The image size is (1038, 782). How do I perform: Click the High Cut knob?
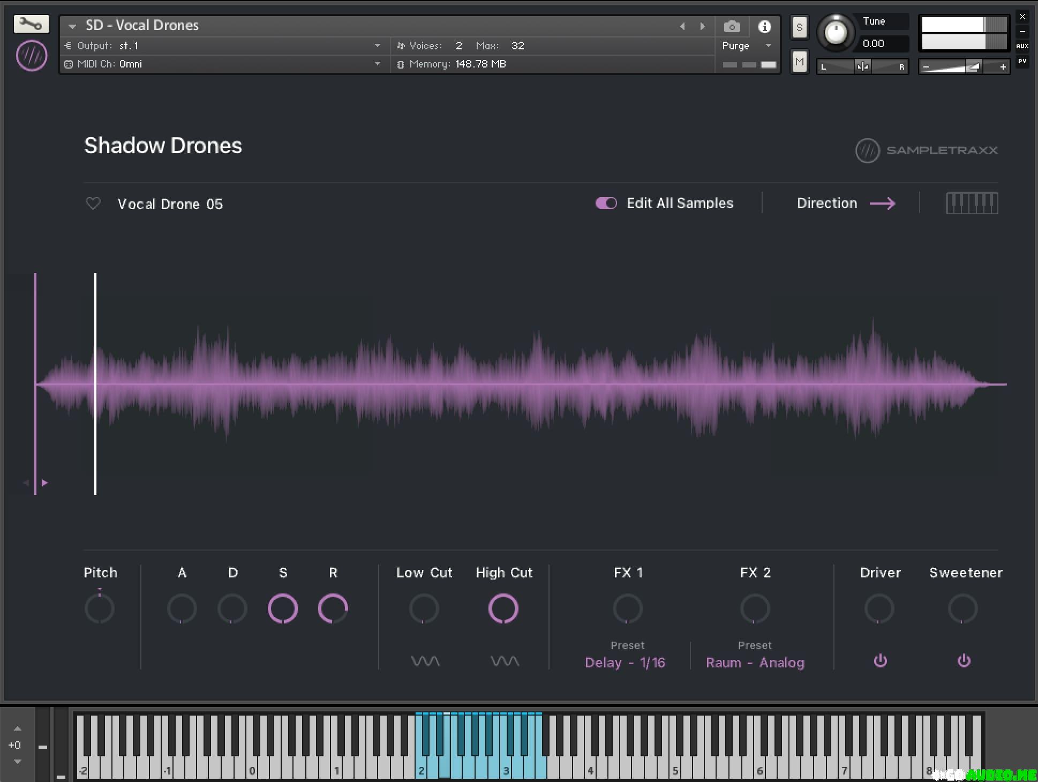(503, 608)
